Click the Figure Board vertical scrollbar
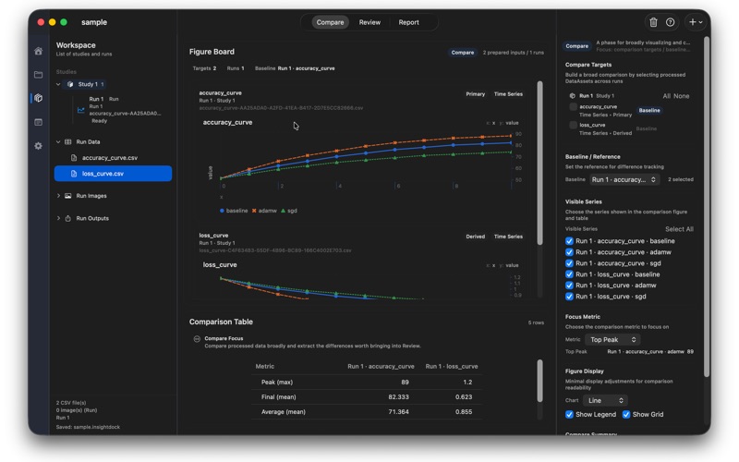The height and width of the screenshot is (462, 739). click(x=539, y=163)
